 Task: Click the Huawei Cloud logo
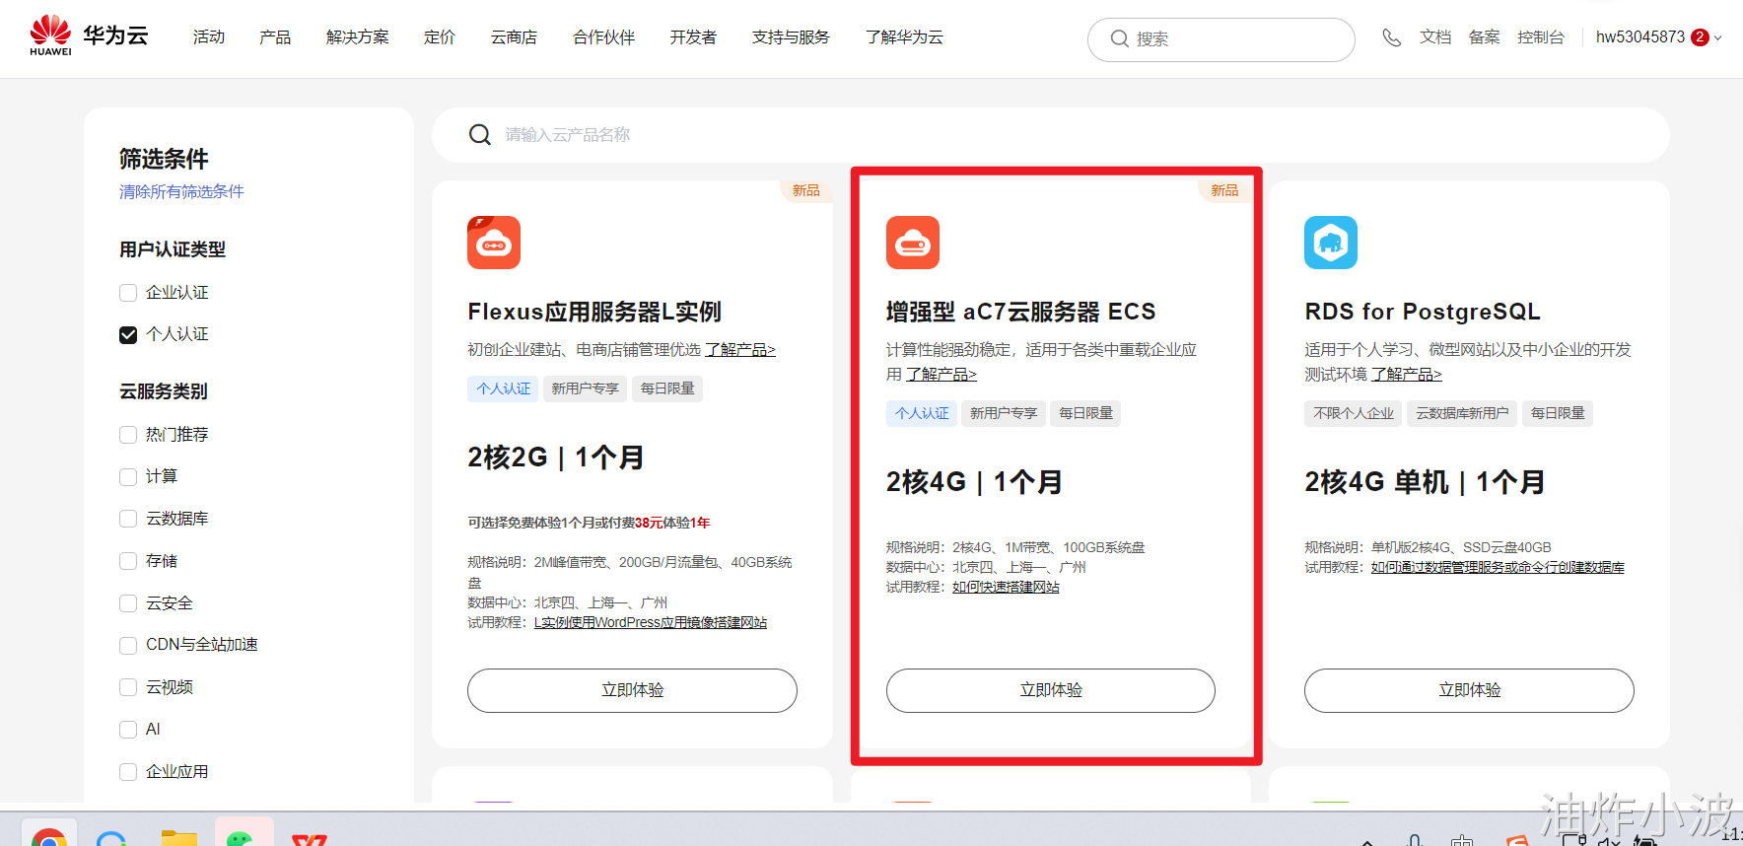coord(89,36)
